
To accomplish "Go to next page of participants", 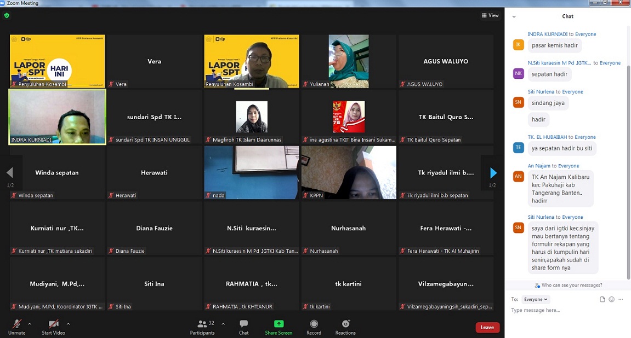I will coord(492,173).
